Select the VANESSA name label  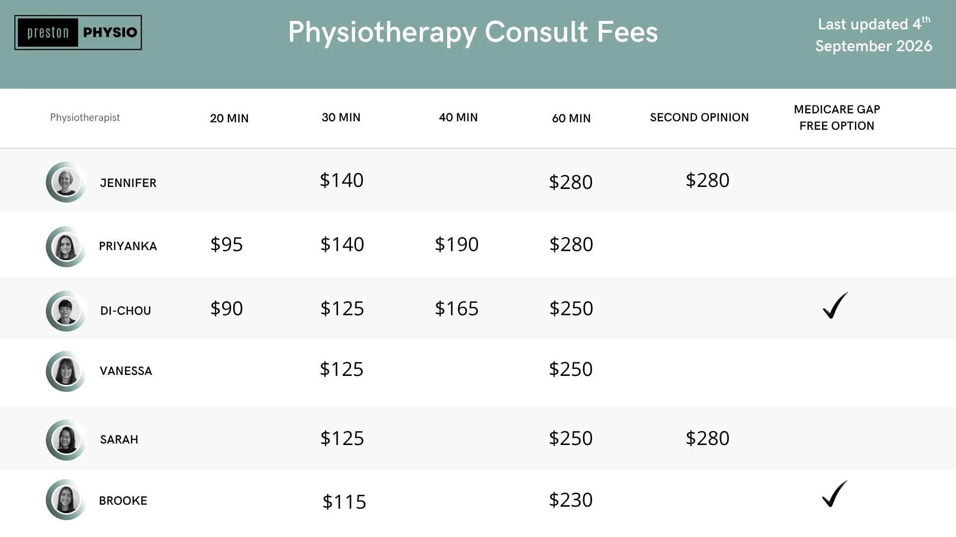126,371
